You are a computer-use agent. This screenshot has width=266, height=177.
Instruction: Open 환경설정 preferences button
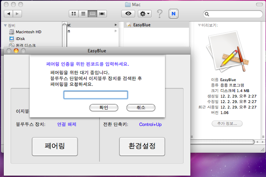click(x=142, y=146)
